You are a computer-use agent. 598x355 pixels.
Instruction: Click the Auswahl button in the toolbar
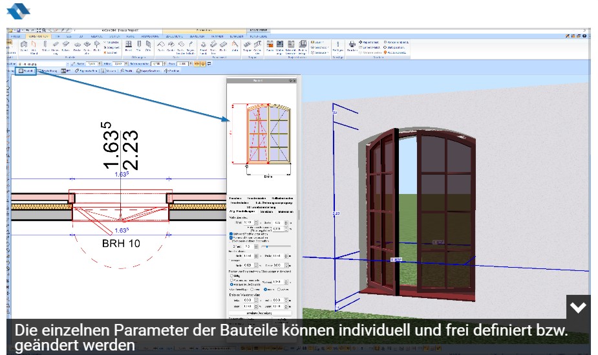coord(26,70)
